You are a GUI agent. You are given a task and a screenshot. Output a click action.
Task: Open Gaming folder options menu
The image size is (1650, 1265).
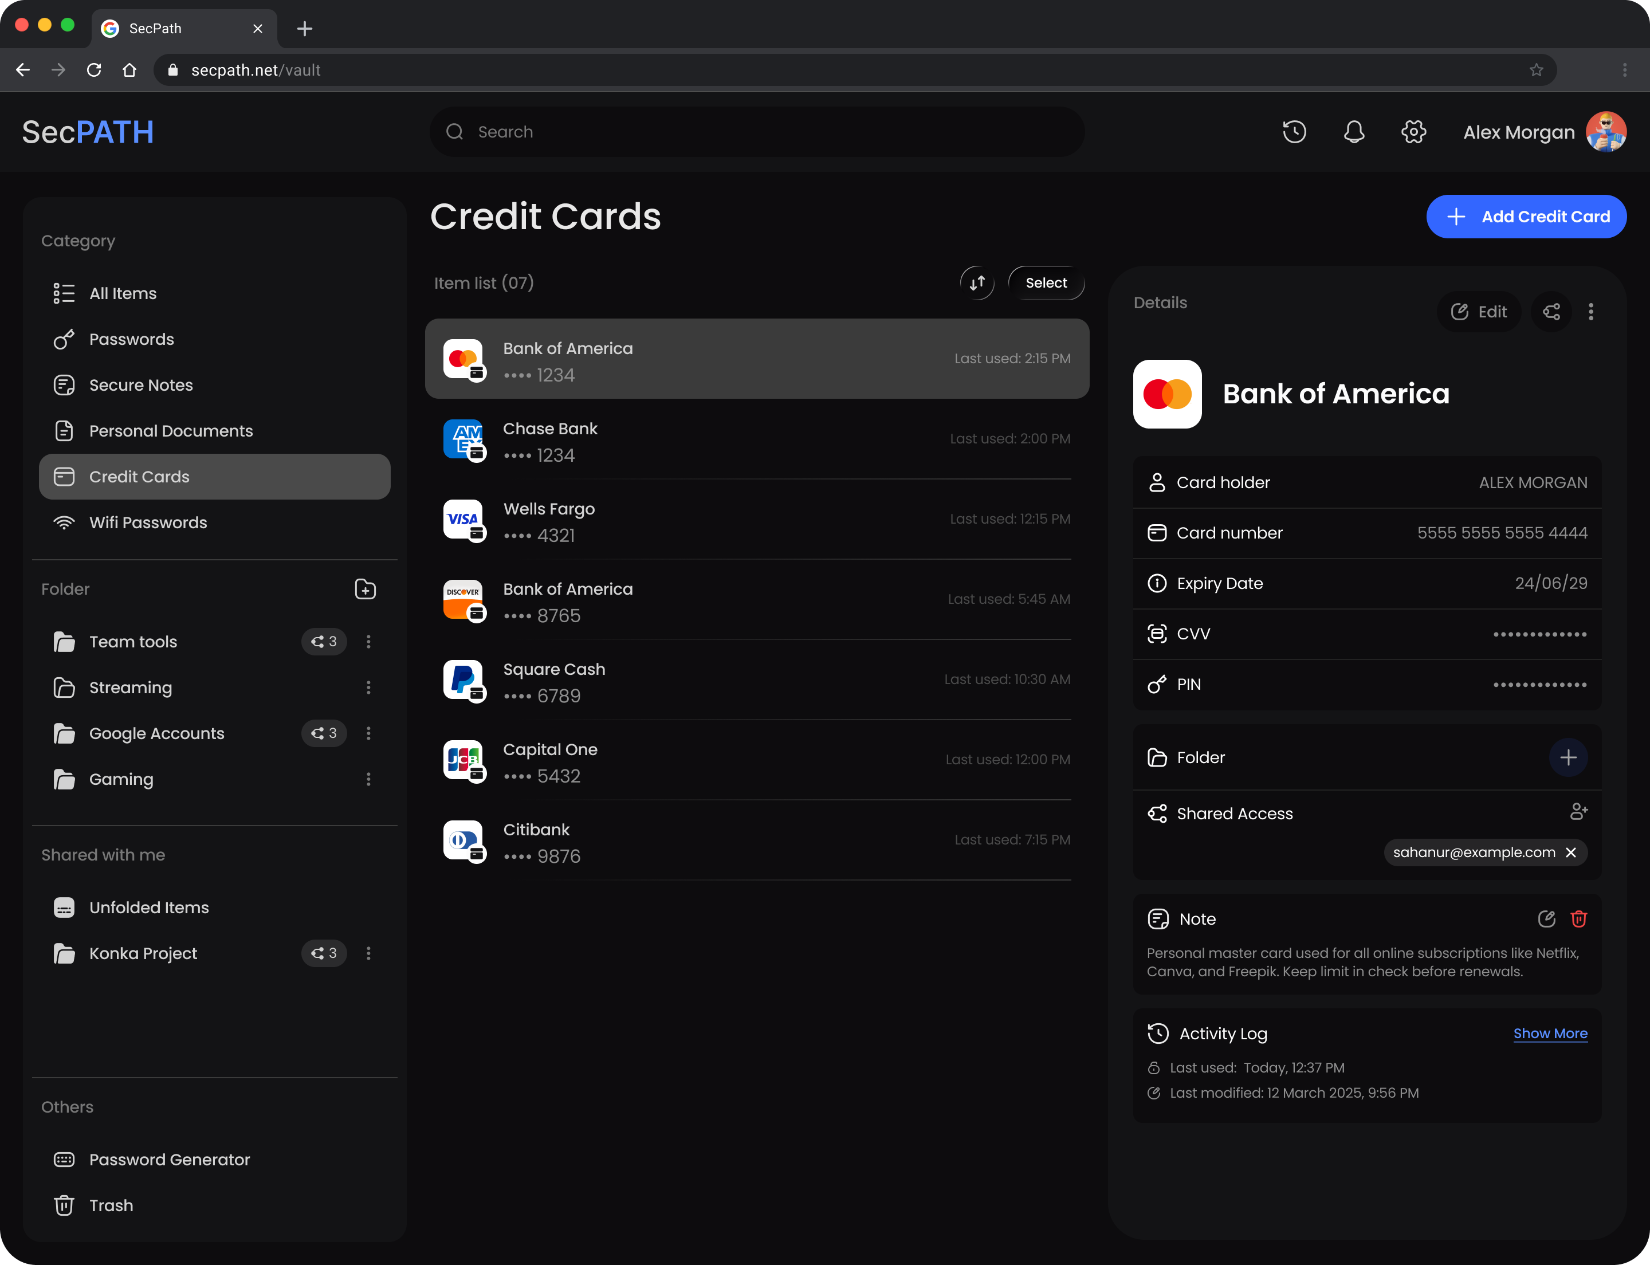368,779
